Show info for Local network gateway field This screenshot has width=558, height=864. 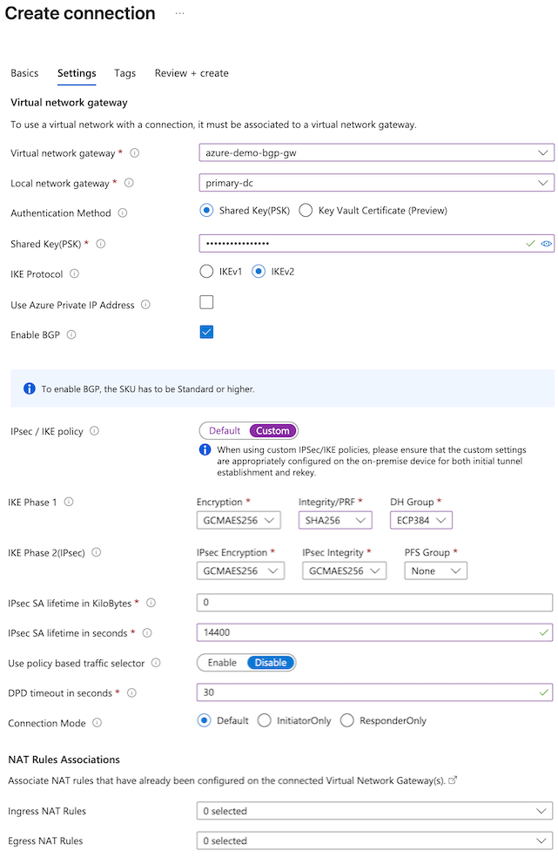pos(129,183)
